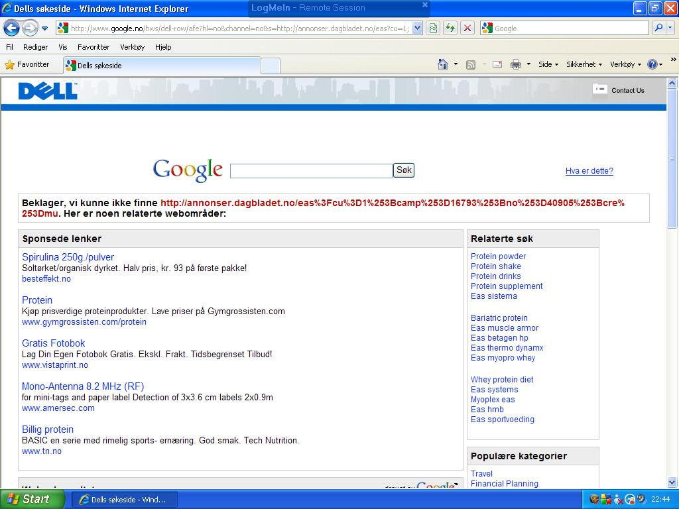679x509 pixels.
Task: Click the Internet Explorer title bar icon
Action: [7, 8]
